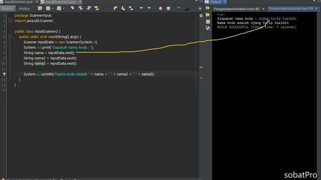Switch to History view
The height and width of the screenshot is (180, 321).
point(24,8)
